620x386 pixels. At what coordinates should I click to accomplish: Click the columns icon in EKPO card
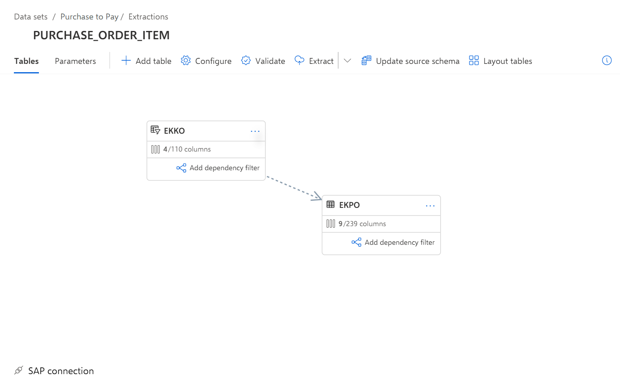tap(331, 224)
